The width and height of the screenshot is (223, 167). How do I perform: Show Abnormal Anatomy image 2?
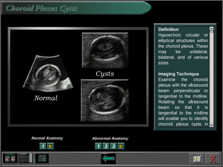pos(106,146)
